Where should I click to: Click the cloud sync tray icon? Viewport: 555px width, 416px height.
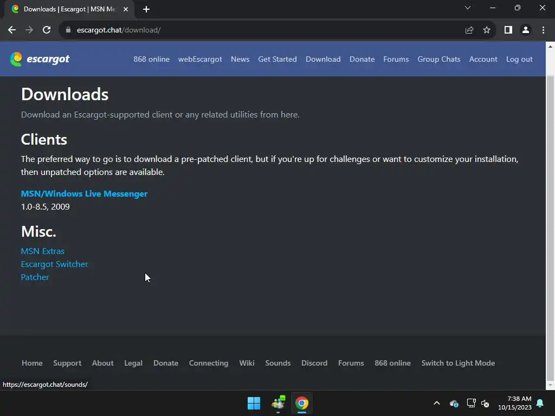click(x=454, y=403)
